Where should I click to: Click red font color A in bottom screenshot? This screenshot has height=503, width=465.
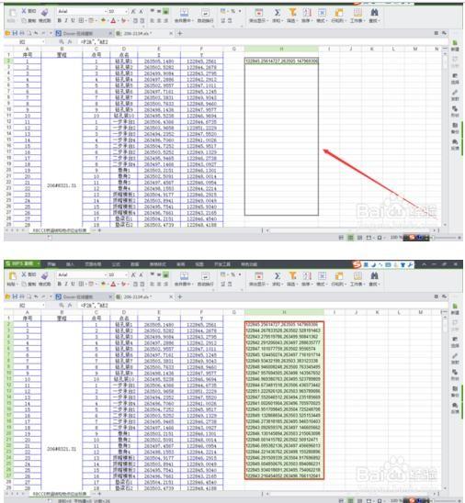113,285
